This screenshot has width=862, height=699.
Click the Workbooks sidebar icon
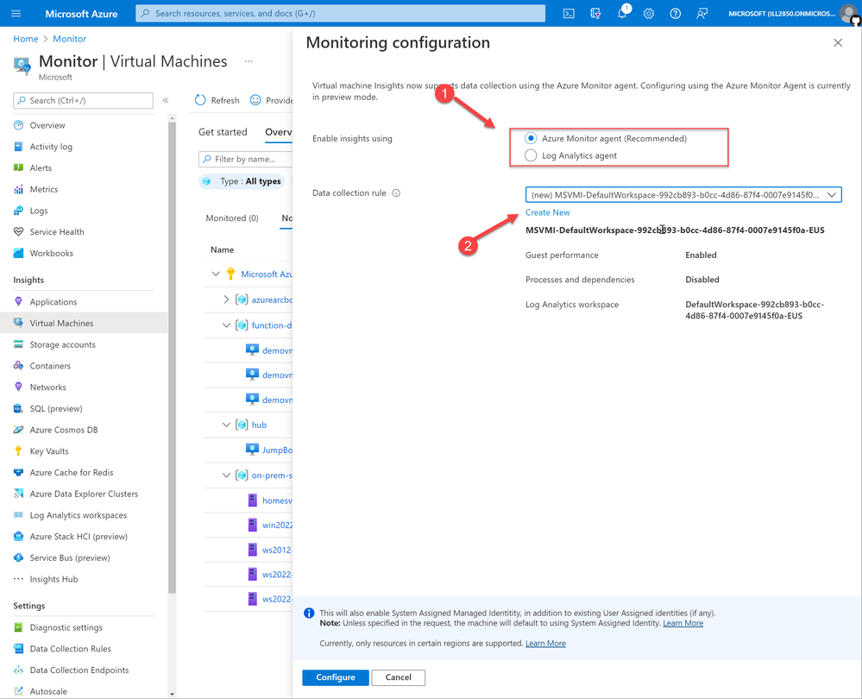click(x=19, y=253)
